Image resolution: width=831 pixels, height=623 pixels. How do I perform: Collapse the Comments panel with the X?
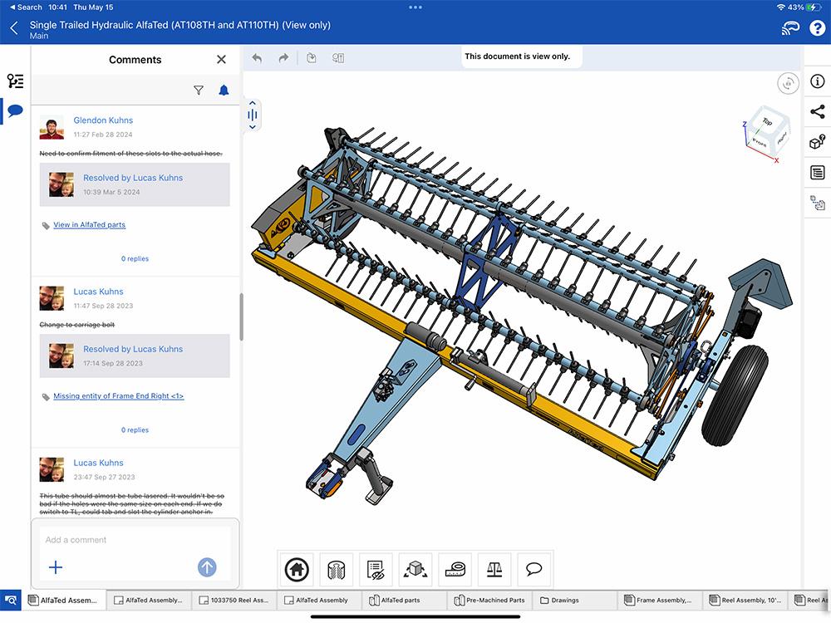pos(221,59)
